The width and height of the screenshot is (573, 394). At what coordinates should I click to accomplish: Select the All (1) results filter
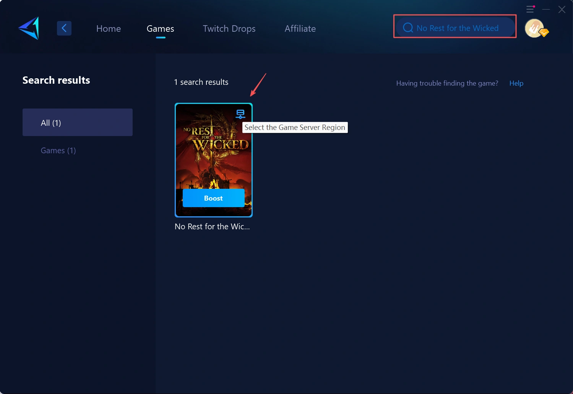(x=78, y=122)
